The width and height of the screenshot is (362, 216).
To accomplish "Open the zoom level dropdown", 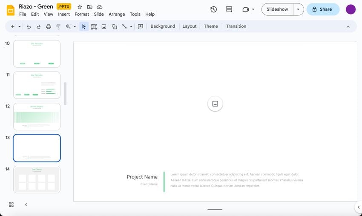I will point(75,26).
